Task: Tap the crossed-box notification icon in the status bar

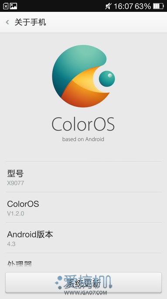Action: (6, 6)
